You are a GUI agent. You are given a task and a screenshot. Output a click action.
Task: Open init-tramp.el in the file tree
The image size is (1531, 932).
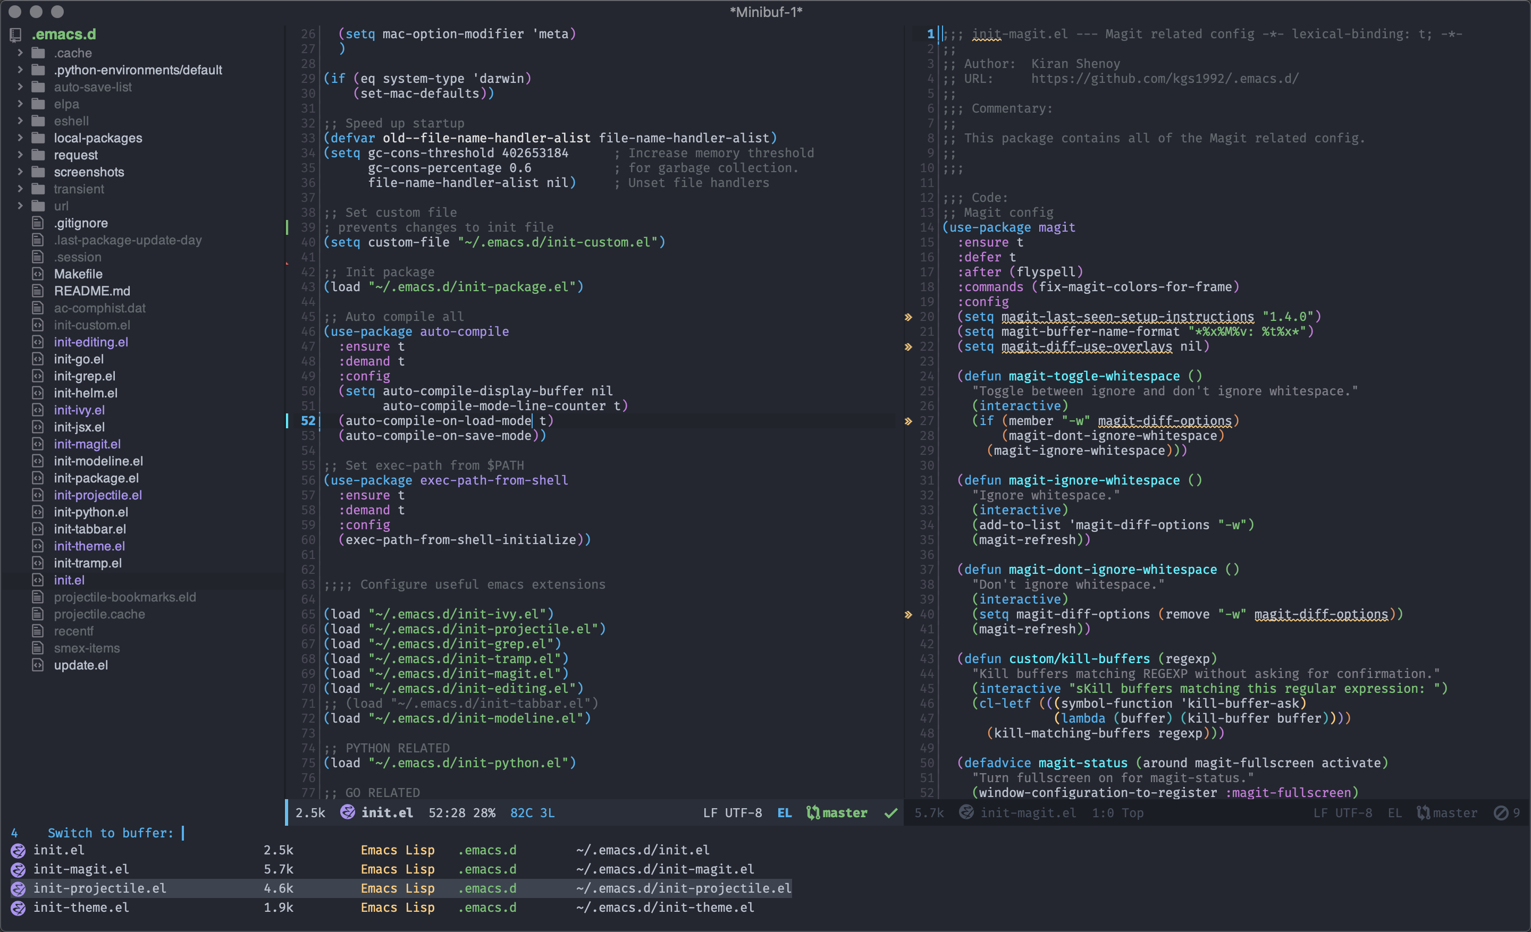88,563
